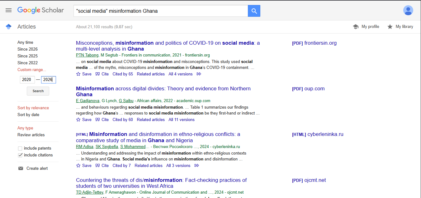Click the main search query box
This screenshot has height=198, width=421.
pos(161,11)
